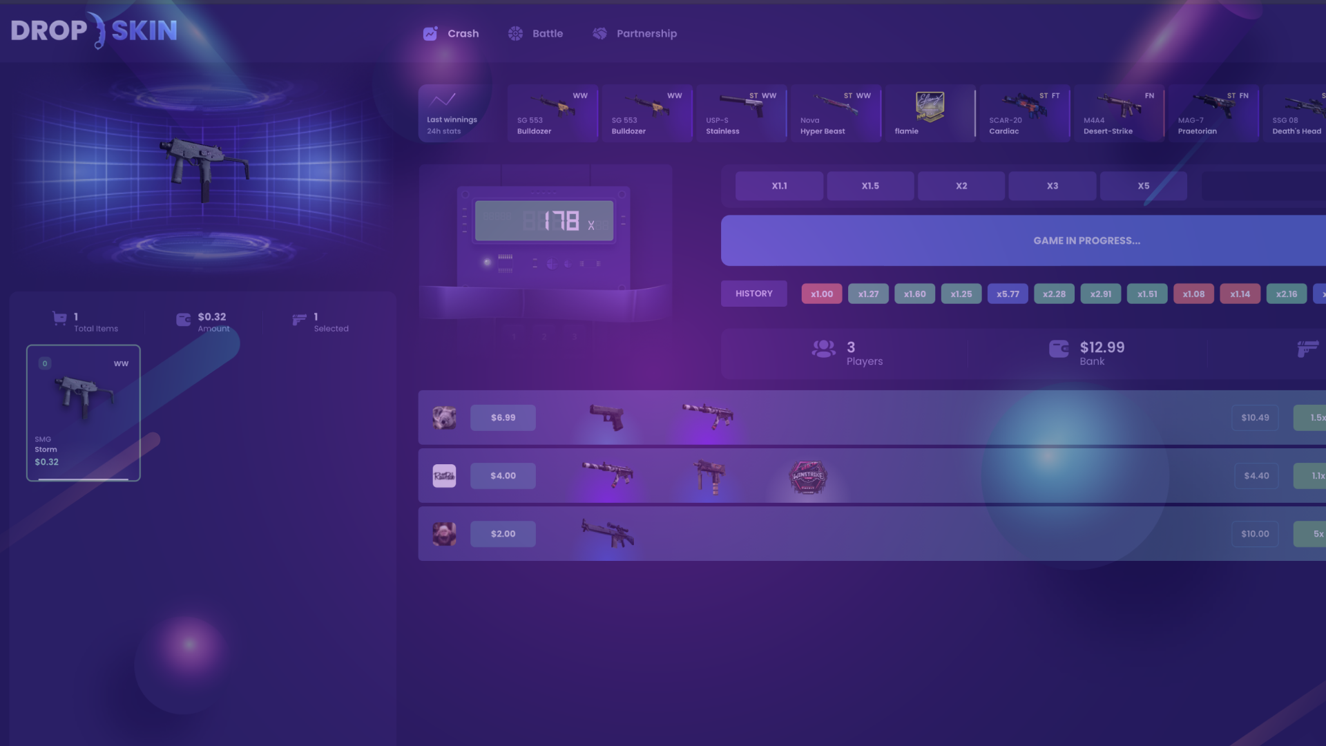Viewport: 1326px width, 746px height.
Task: Select the SG 553 Bulldozer skin card
Action: [552, 113]
